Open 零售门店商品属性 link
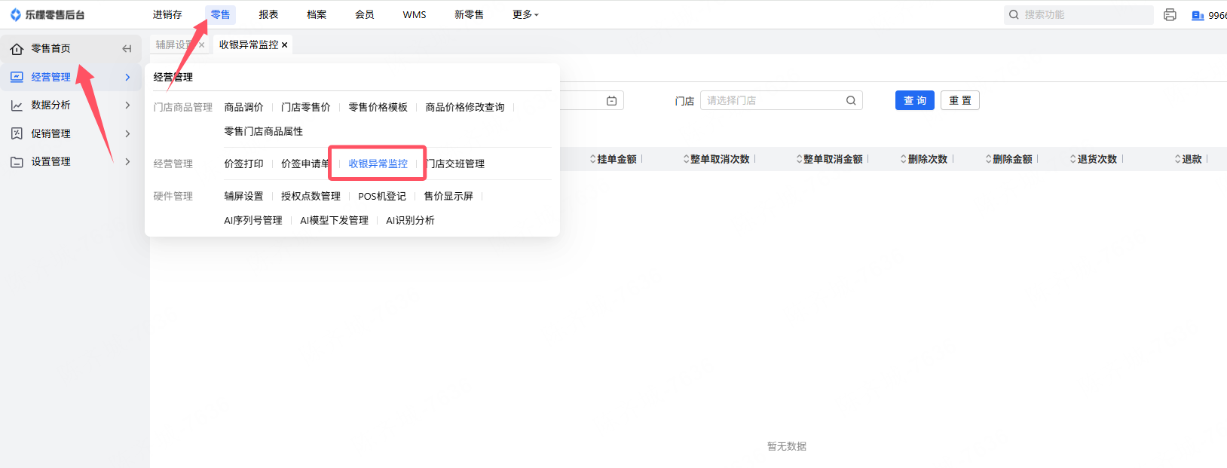 [263, 131]
